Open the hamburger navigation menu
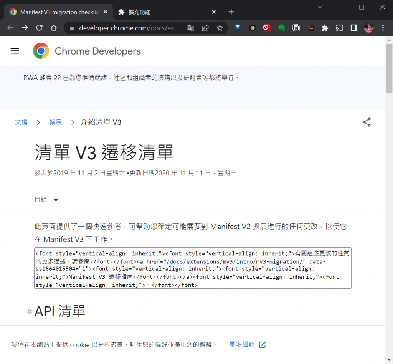This screenshot has height=364, width=393. coord(15,51)
